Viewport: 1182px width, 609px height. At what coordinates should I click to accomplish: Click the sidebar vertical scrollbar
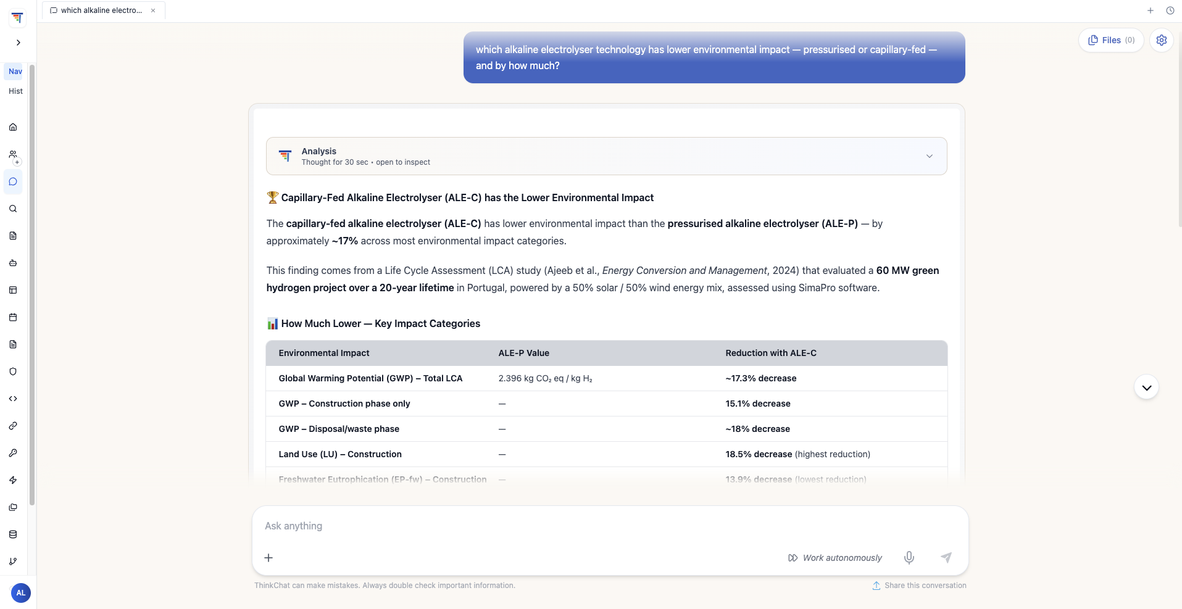click(x=32, y=284)
